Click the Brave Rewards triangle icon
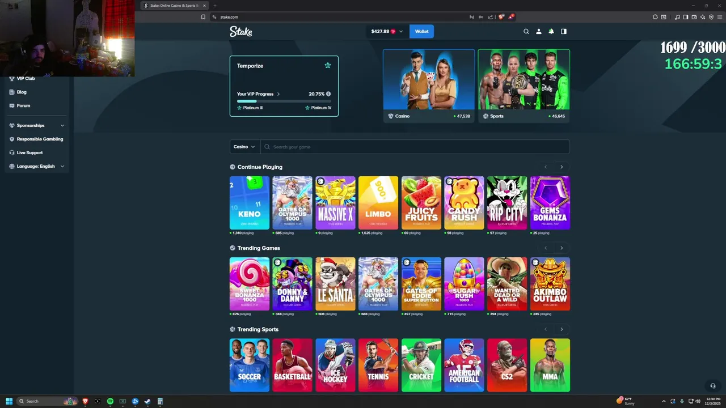 click(510, 17)
